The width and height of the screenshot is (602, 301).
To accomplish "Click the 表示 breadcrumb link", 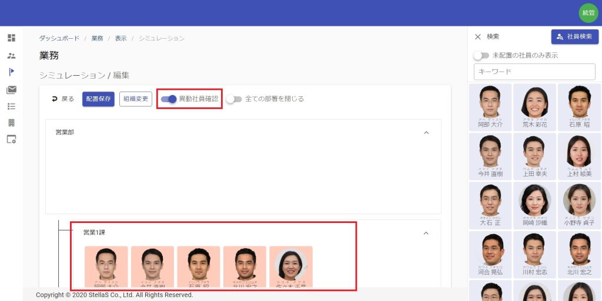I will pos(121,38).
